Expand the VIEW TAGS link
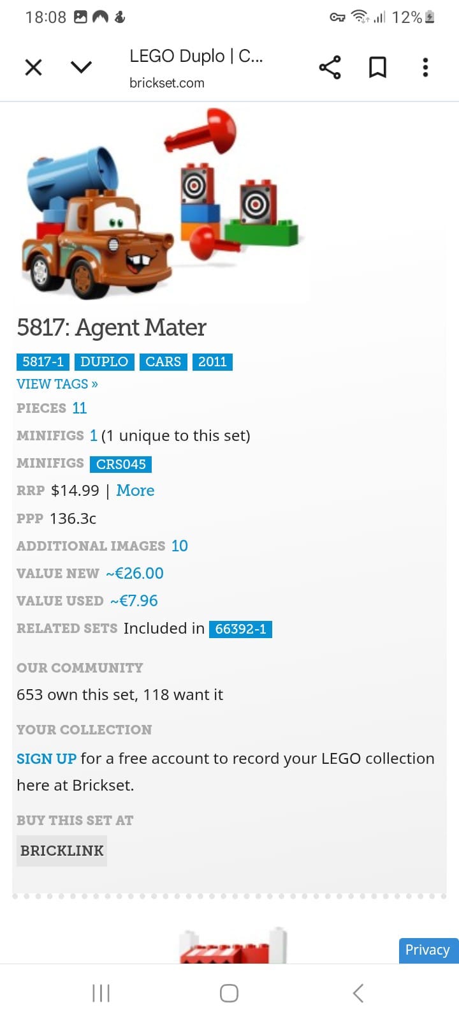Image resolution: width=459 pixels, height=1021 pixels. click(57, 384)
